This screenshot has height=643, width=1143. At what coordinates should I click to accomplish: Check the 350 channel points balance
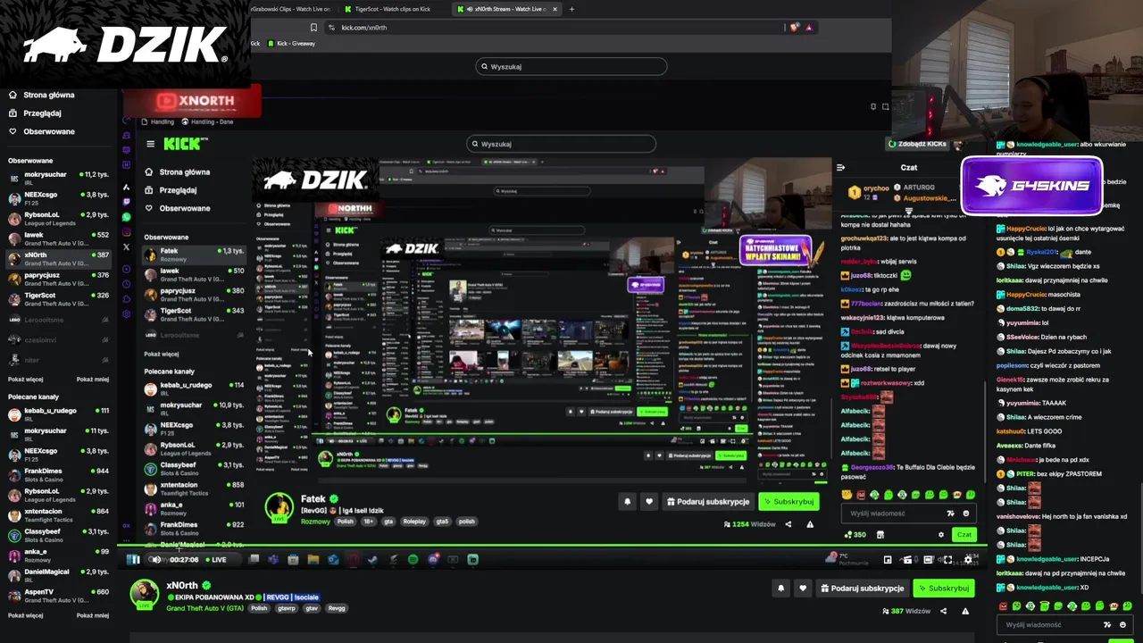(x=855, y=535)
